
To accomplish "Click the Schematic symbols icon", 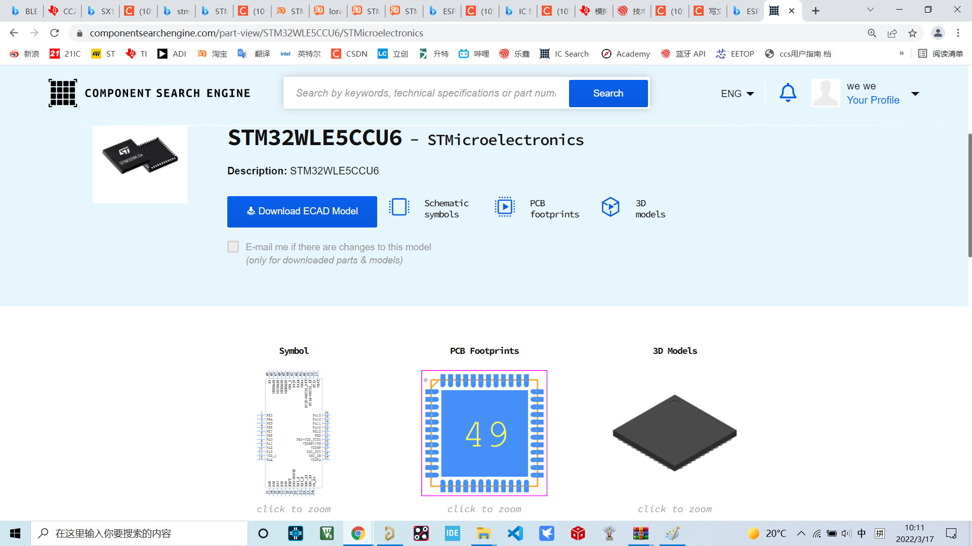I will tap(399, 207).
